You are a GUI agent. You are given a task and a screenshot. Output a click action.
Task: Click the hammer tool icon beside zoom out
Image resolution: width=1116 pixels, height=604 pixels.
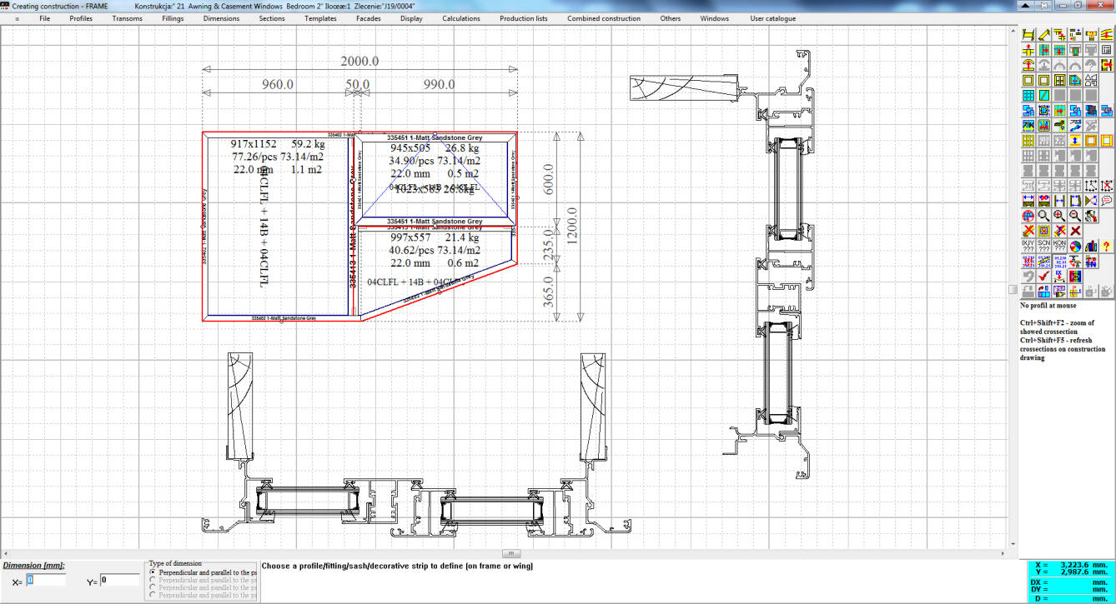1091,215
